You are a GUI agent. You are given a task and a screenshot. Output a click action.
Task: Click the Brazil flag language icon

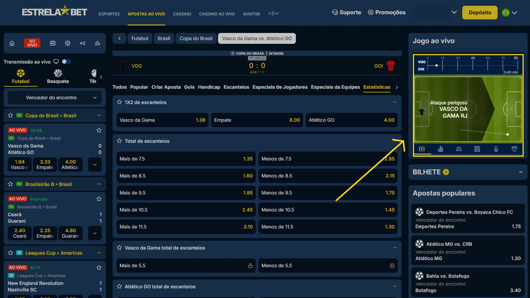[x=506, y=13]
